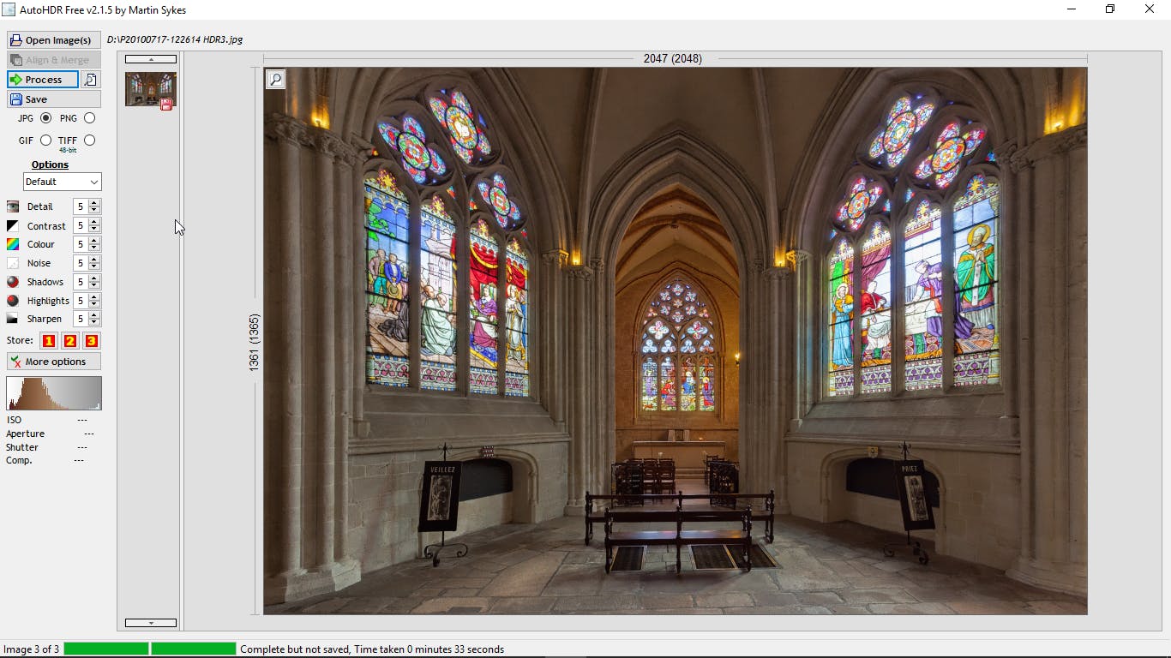1171x658 pixels.
Task: Click the Sharpen value field
Action: pyautogui.click(x=81, y=319)
